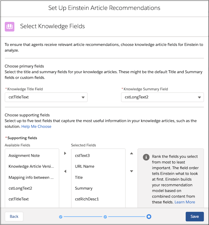Select cstLongText2 in Available Fields list
The height and width of the screenshot is (225, 209).
click(x=32, y=188)
